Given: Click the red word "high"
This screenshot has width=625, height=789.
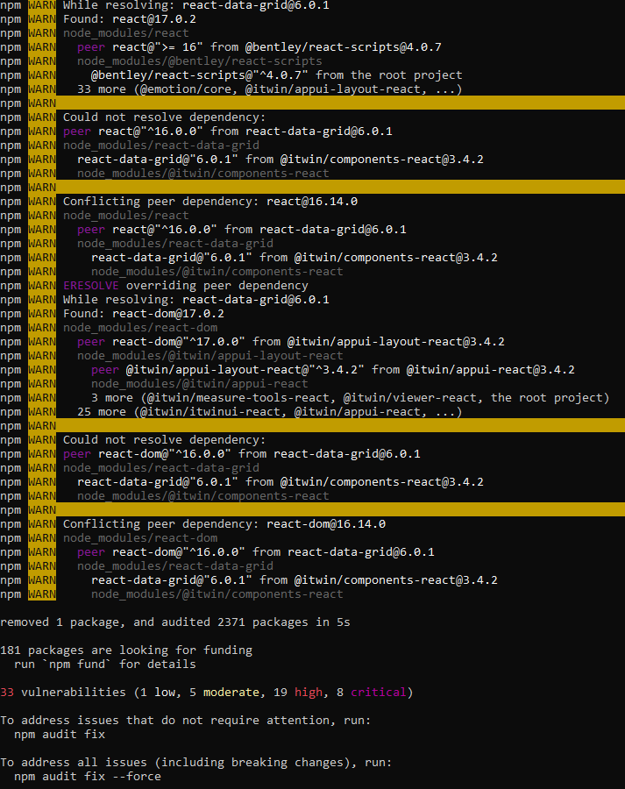Looking at the screenshot, I should (308, 693).
